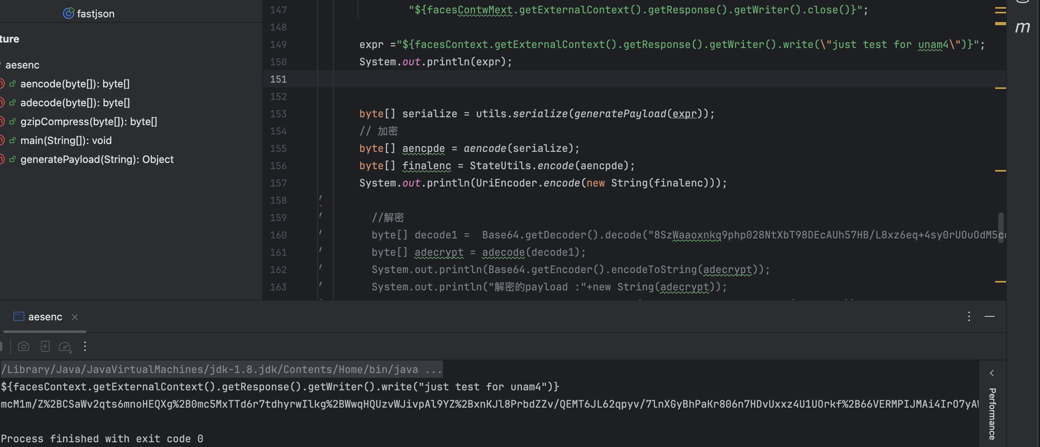Close the aesenc run tab

(75, 317)
